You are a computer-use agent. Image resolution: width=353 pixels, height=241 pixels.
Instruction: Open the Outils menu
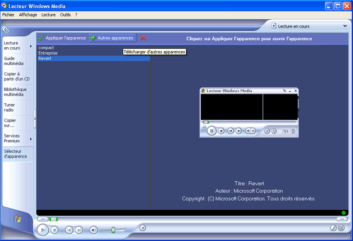click(65, 15)
